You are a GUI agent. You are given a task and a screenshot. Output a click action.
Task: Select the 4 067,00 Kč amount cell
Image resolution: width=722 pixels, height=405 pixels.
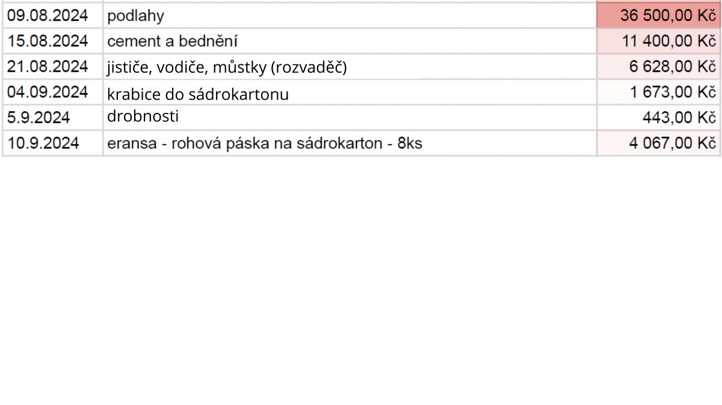pyautogui.click(x=659, y=144)
